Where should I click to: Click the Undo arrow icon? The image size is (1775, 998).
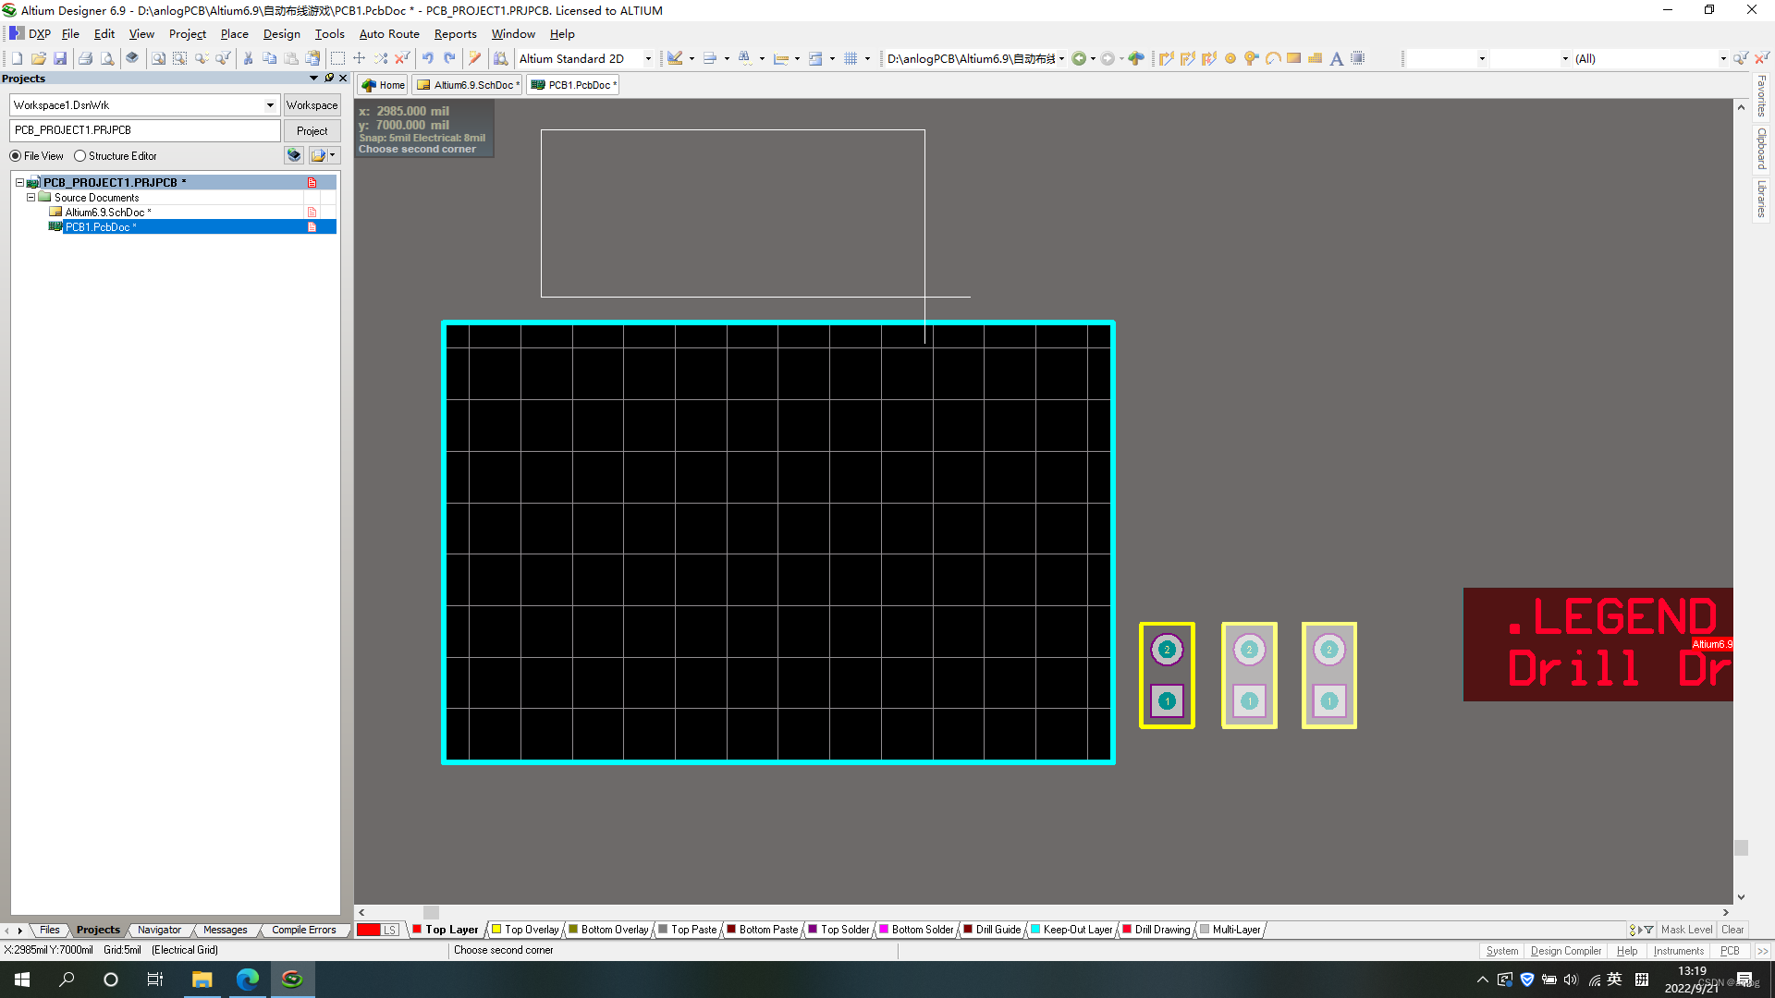coord(428,58)
